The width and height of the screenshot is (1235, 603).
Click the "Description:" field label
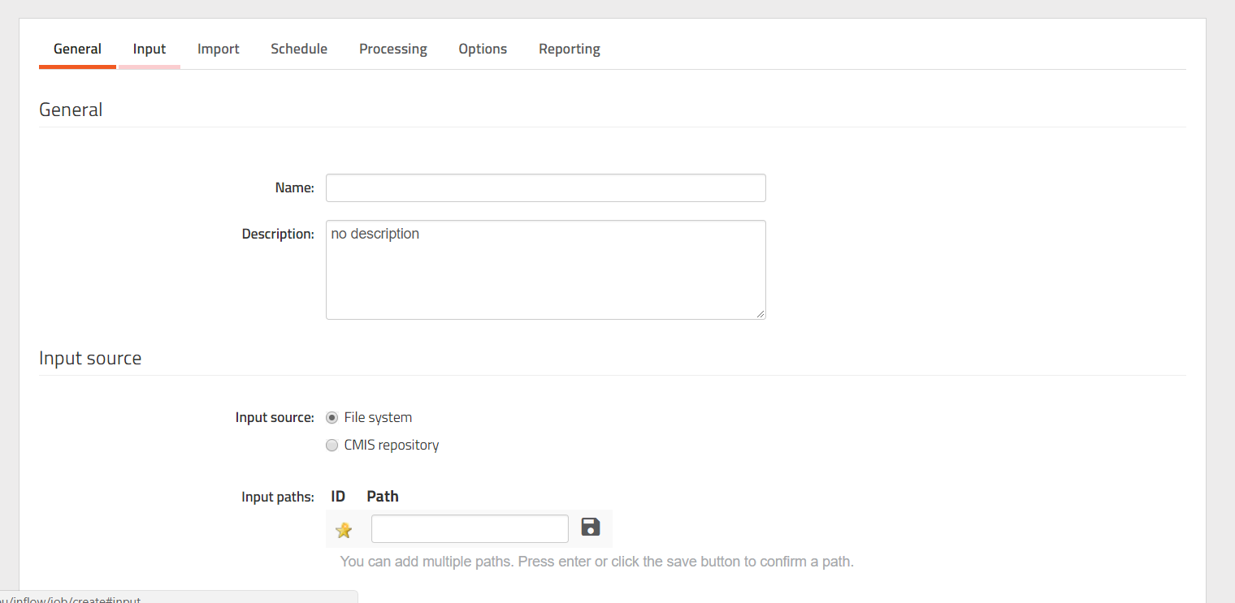278,235
